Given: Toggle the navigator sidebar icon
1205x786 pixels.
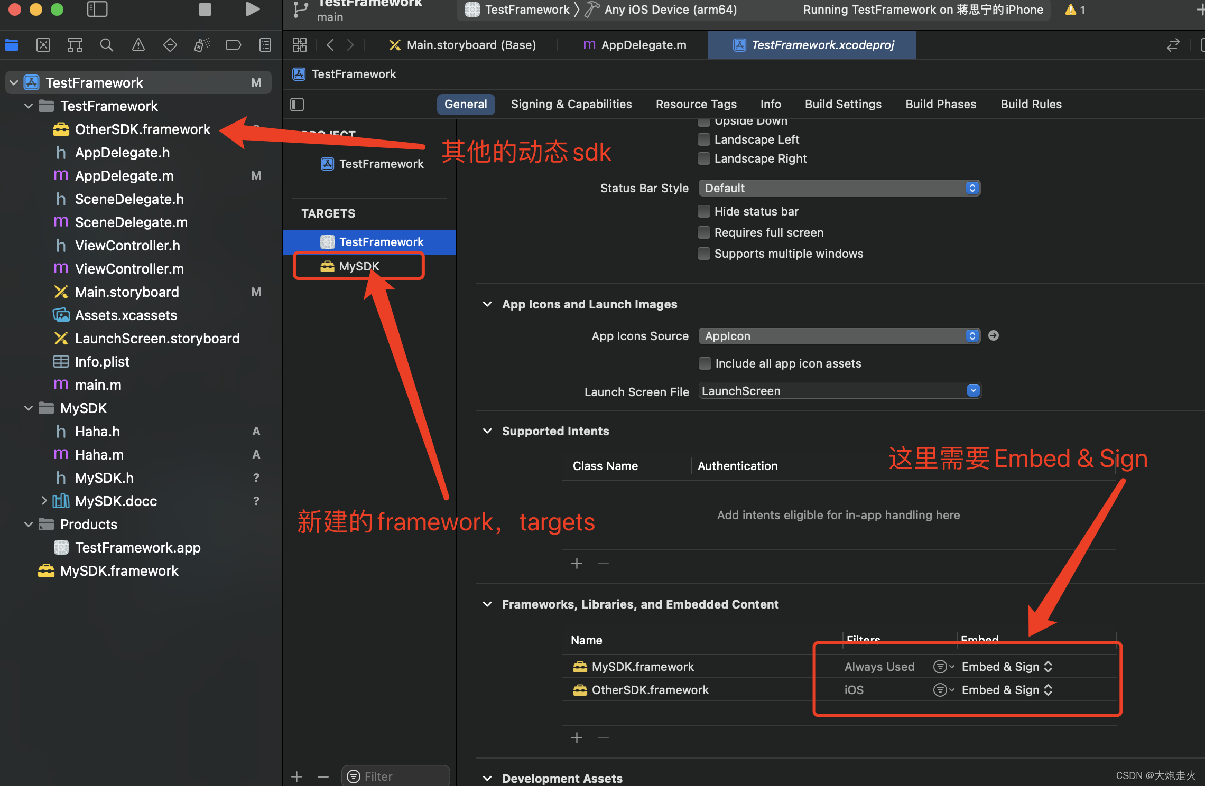Looking at the screenshot, I should (97, 9).
